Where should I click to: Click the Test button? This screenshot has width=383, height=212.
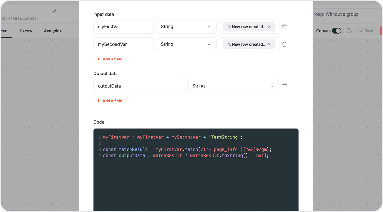click(x=366, y=31)
